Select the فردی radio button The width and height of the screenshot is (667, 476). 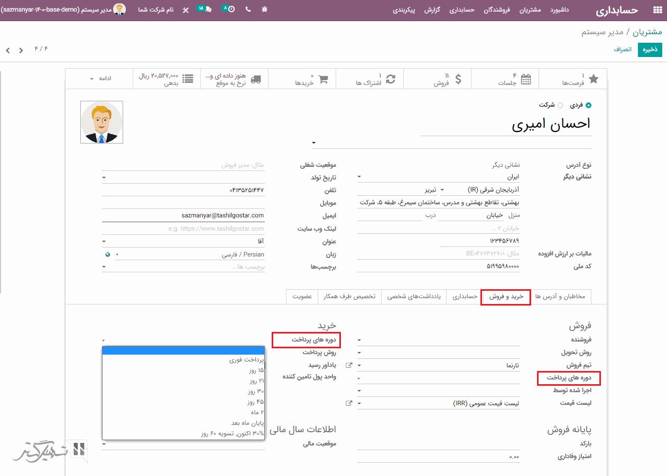(x=589, y=106)
